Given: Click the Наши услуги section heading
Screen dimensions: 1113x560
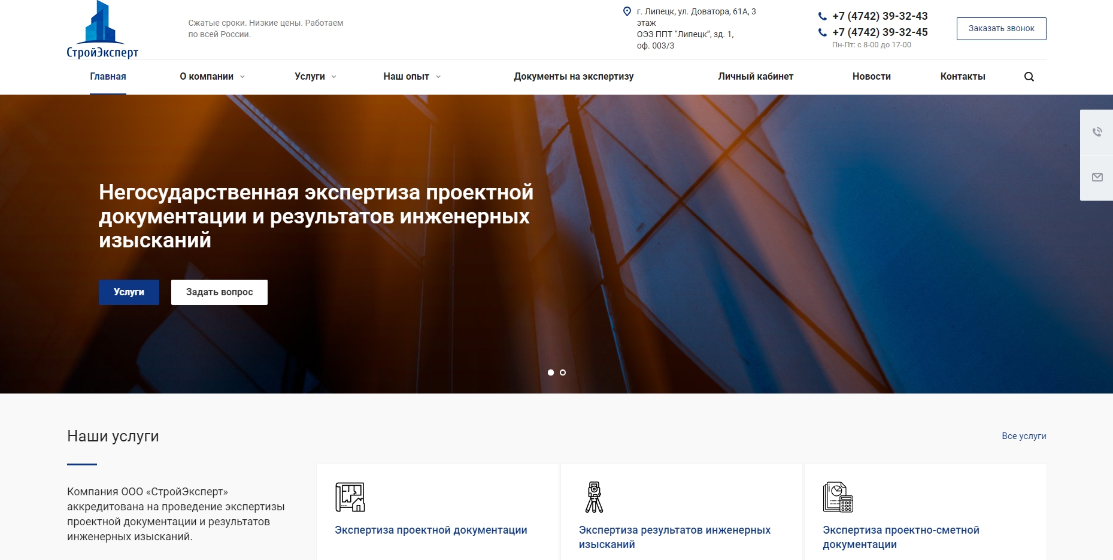Looking at the screenshot, I should (x=113, y=436).
